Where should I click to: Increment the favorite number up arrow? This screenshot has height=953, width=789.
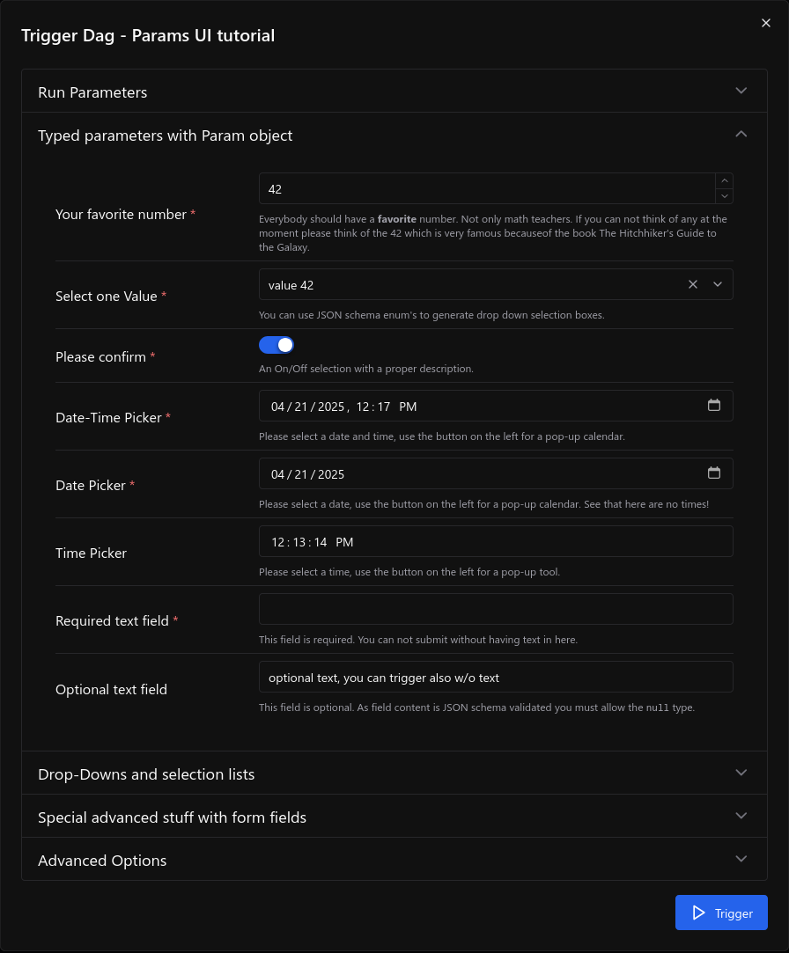pos(724,180)
